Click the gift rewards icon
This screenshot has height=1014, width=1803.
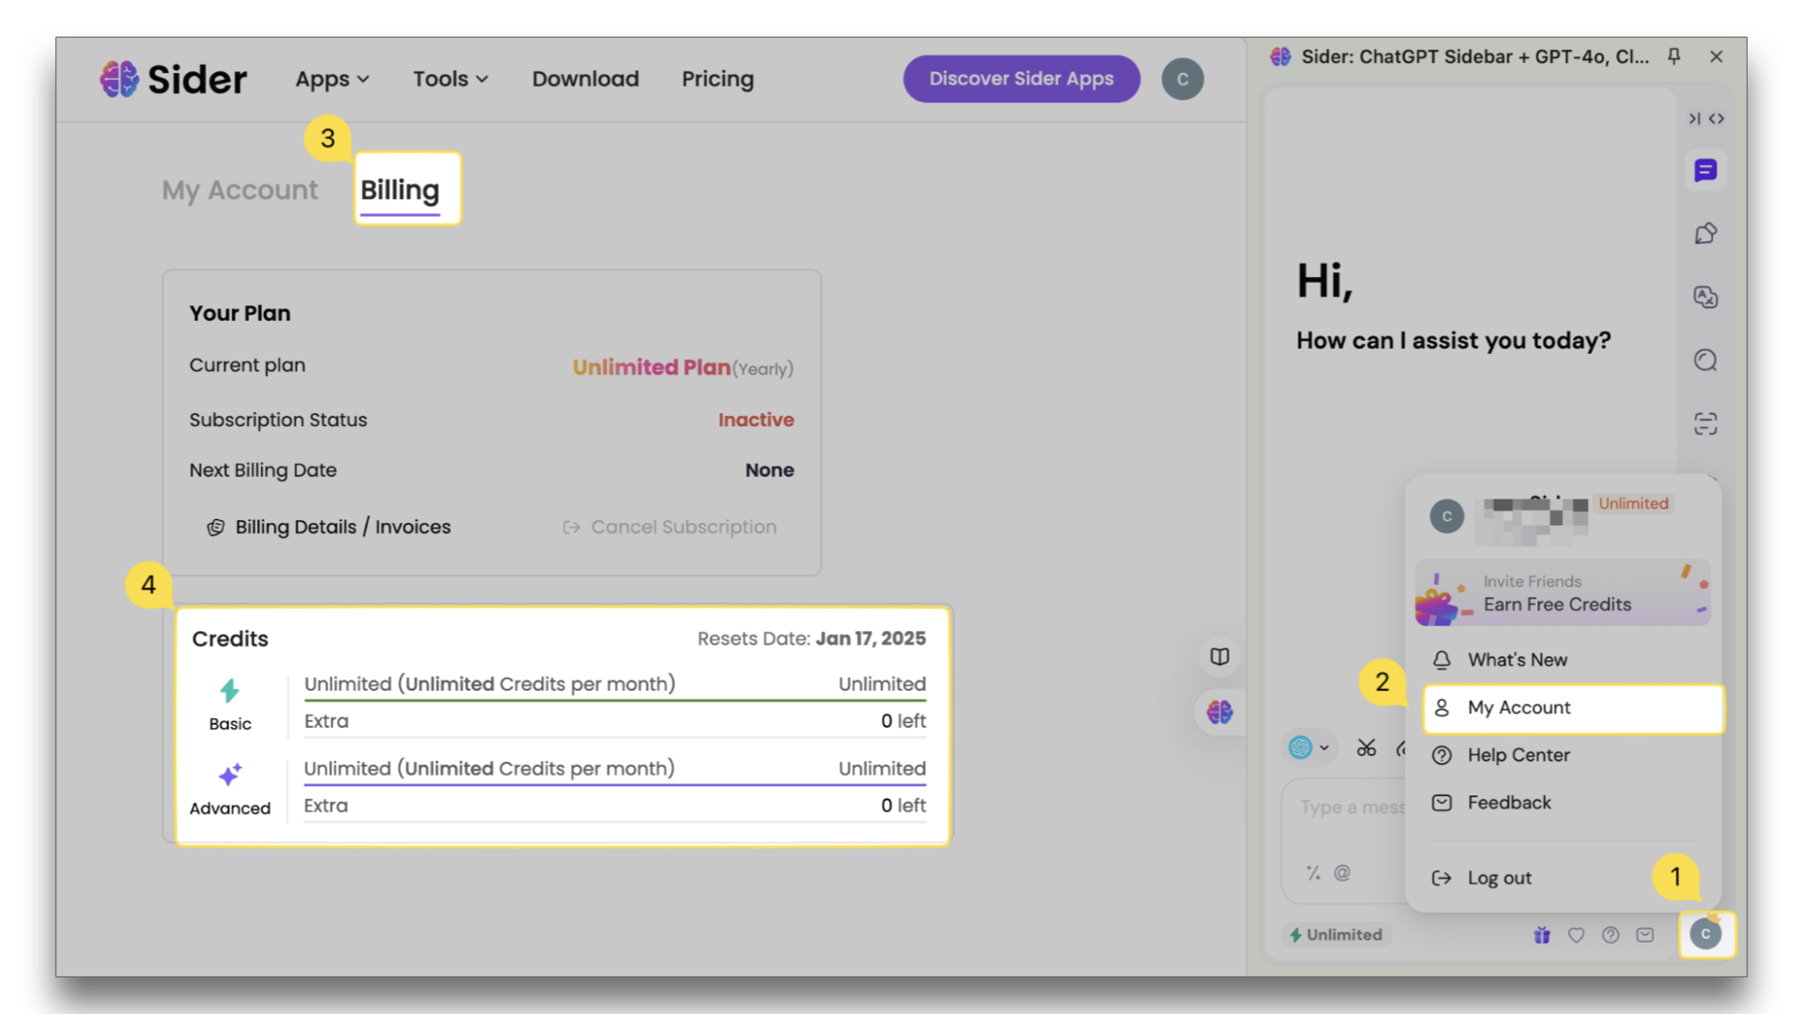click(1542, 935)
